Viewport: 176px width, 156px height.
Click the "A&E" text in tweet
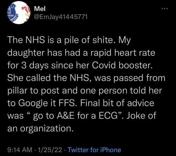[65, 116]
